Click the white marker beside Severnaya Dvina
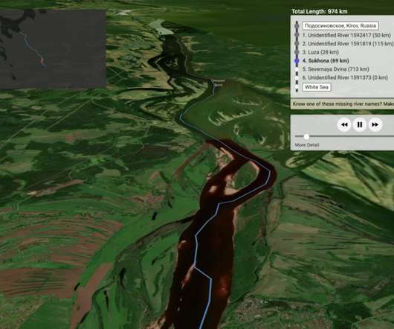The image size is (394, 329). (297, 69)
